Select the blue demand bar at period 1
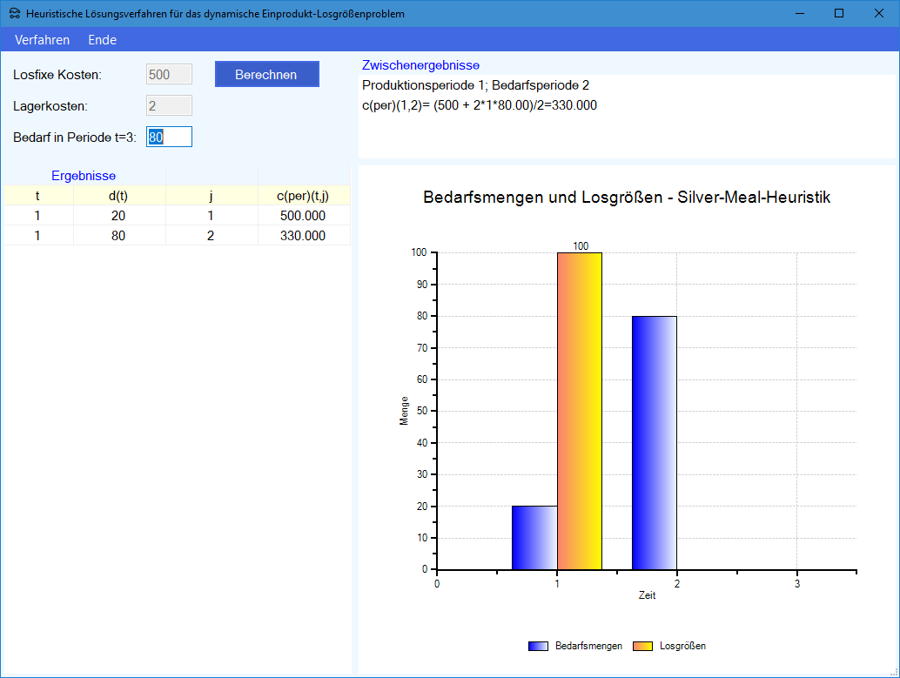 pyautogui.click(x=534, y=537)
